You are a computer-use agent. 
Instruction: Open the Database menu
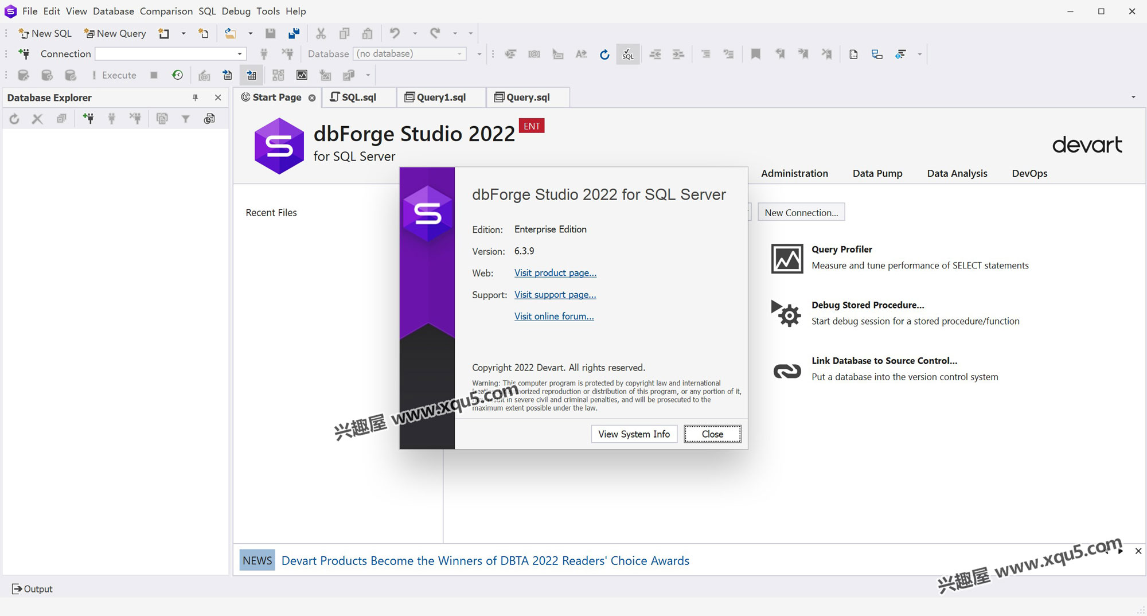tap(114, 11)
